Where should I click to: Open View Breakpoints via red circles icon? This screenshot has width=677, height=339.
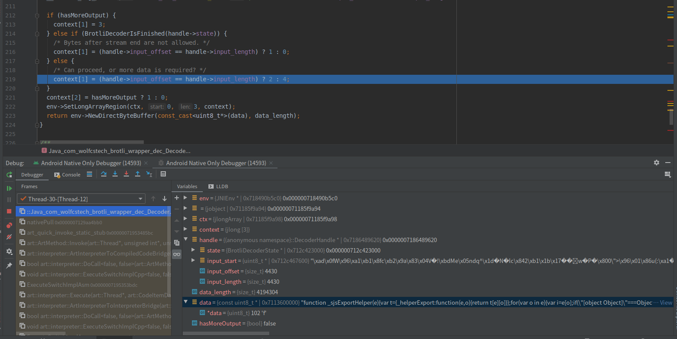9,225
